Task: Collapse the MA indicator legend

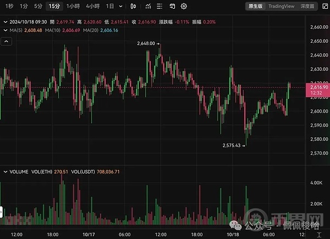Action: coord(5,30)
